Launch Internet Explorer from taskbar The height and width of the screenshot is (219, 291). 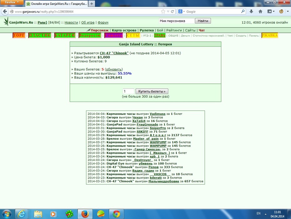(x=21, y=214)
